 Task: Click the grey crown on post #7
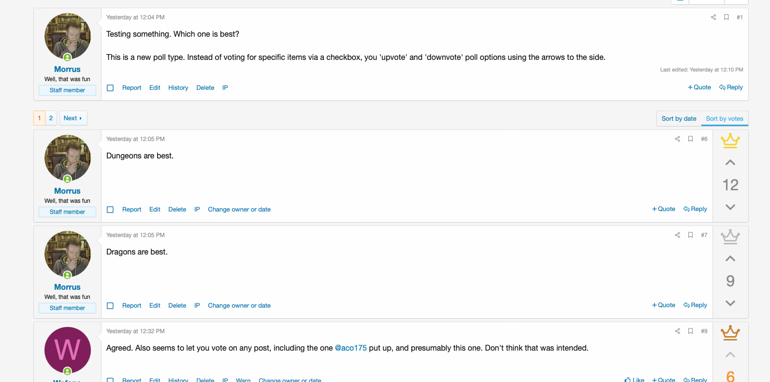pos(730,237)
